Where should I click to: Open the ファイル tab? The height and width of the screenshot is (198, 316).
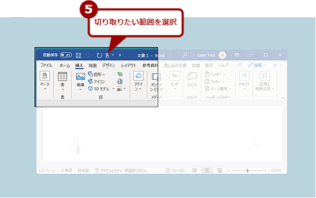[46, 65]
